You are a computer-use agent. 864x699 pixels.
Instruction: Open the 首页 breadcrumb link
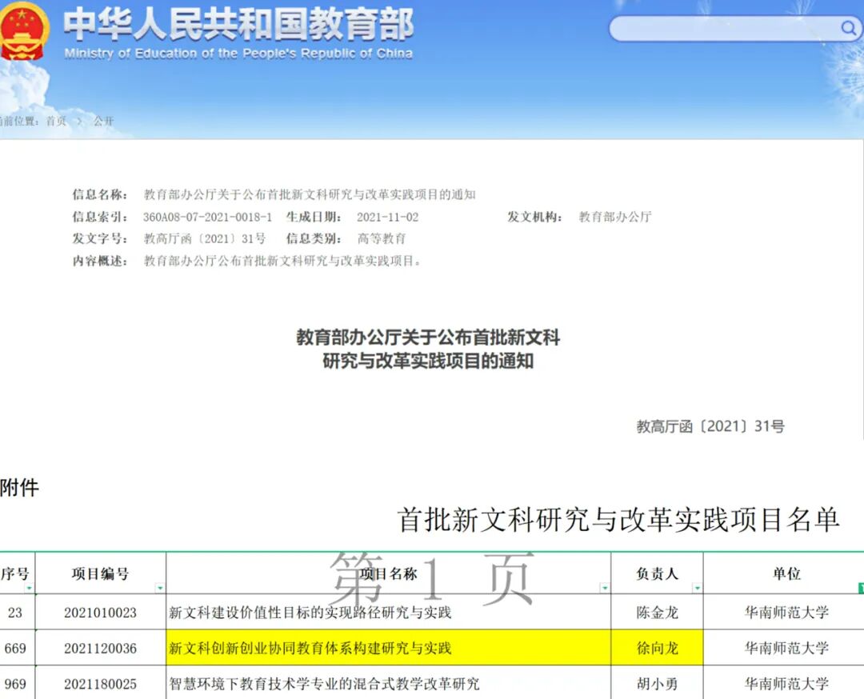click(x=56, y=122)
